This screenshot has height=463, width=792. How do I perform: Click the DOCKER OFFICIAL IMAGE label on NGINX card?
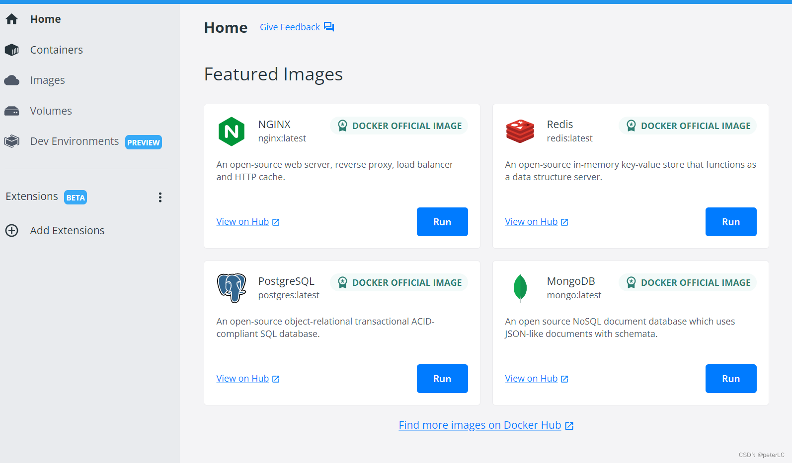[407, 126]
